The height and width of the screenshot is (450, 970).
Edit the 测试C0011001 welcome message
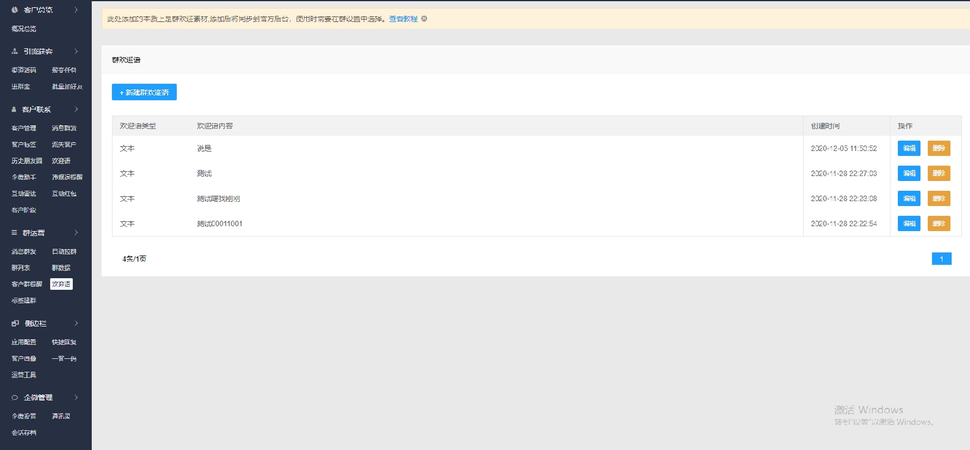tap(909, 224)
